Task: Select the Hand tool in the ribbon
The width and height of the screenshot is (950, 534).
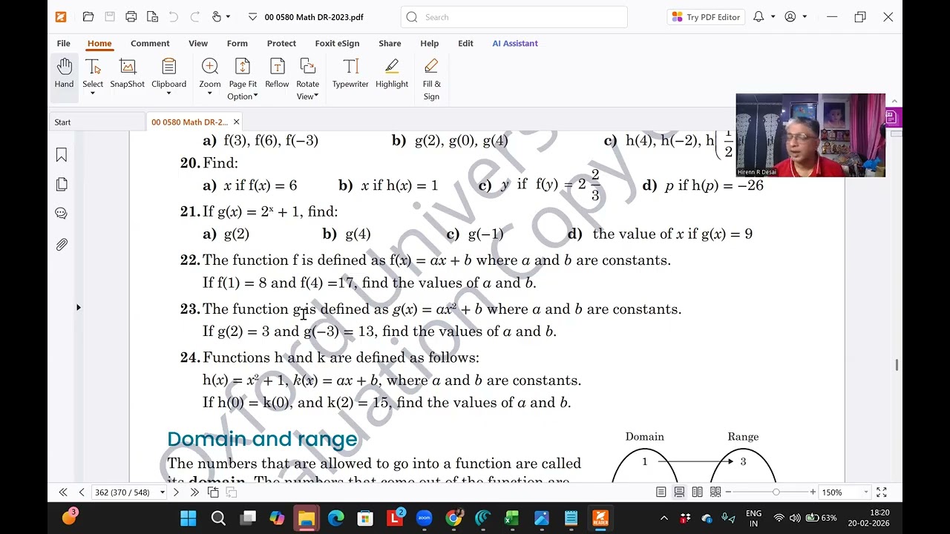Action: (x=64, y=73)
